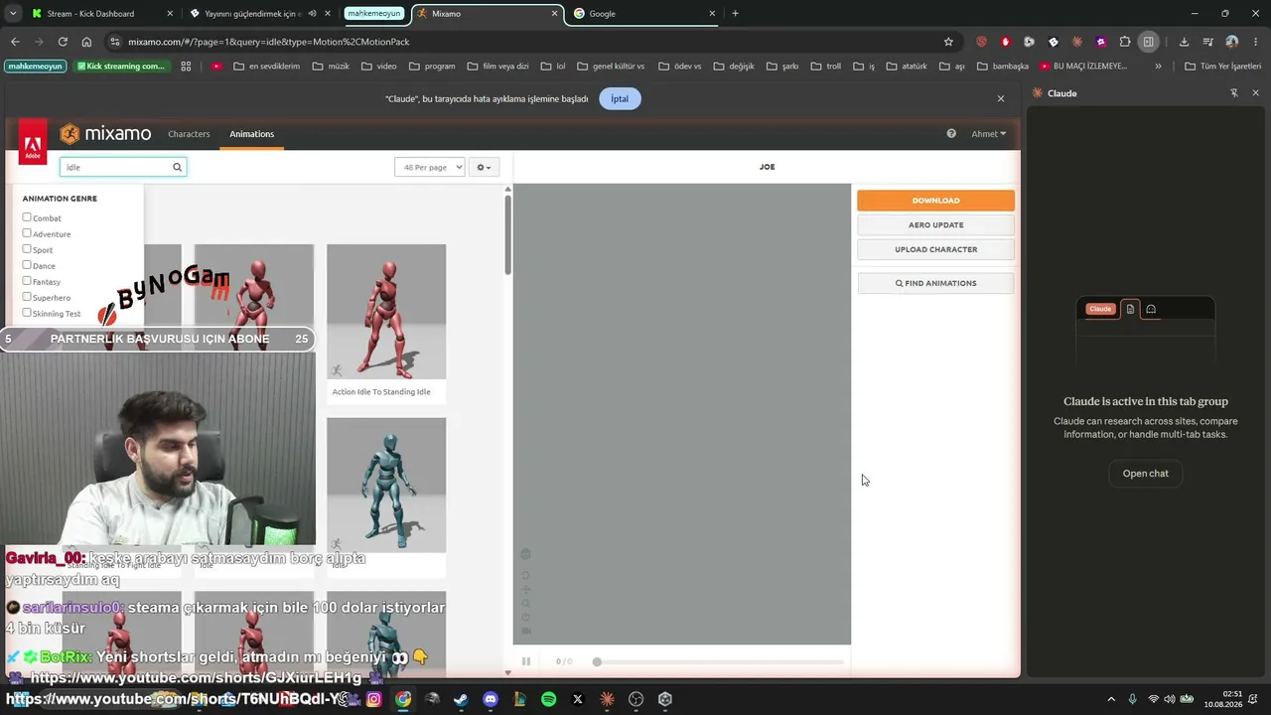
Task: Go to the browser home page icon
Action: [86, 42]
